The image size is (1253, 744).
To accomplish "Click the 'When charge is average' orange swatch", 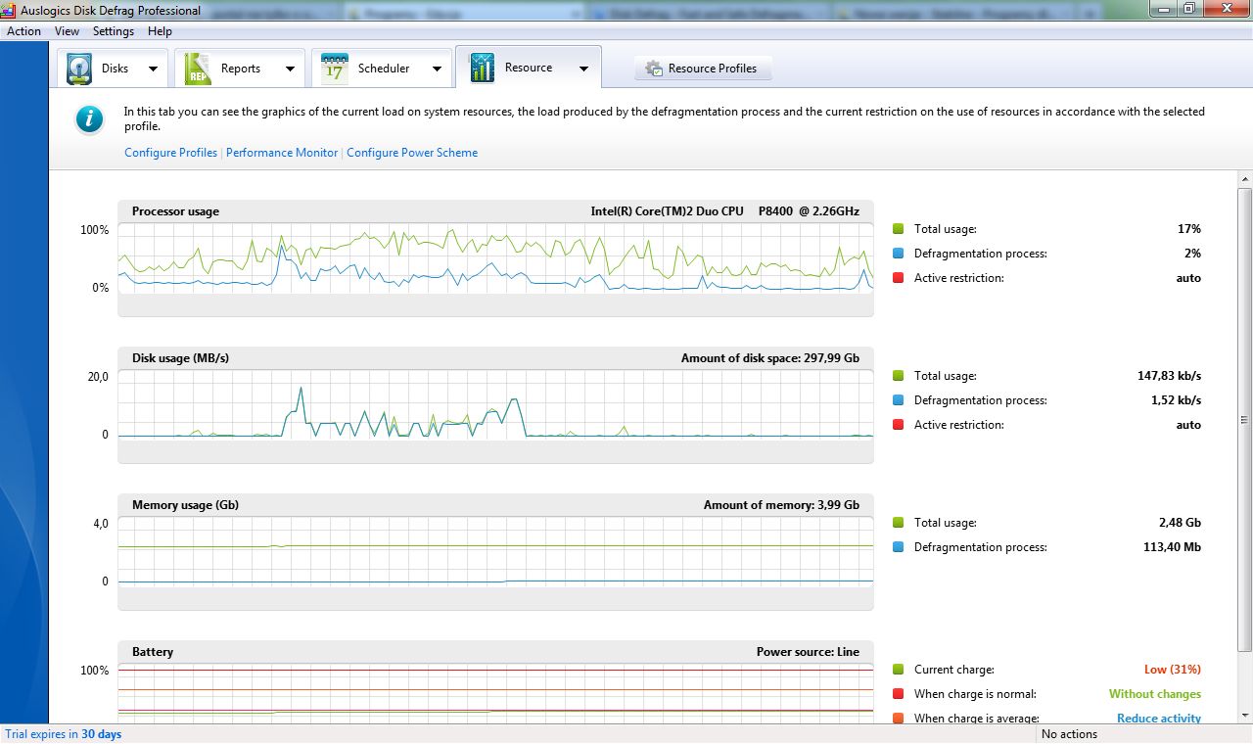I will 898,719.
